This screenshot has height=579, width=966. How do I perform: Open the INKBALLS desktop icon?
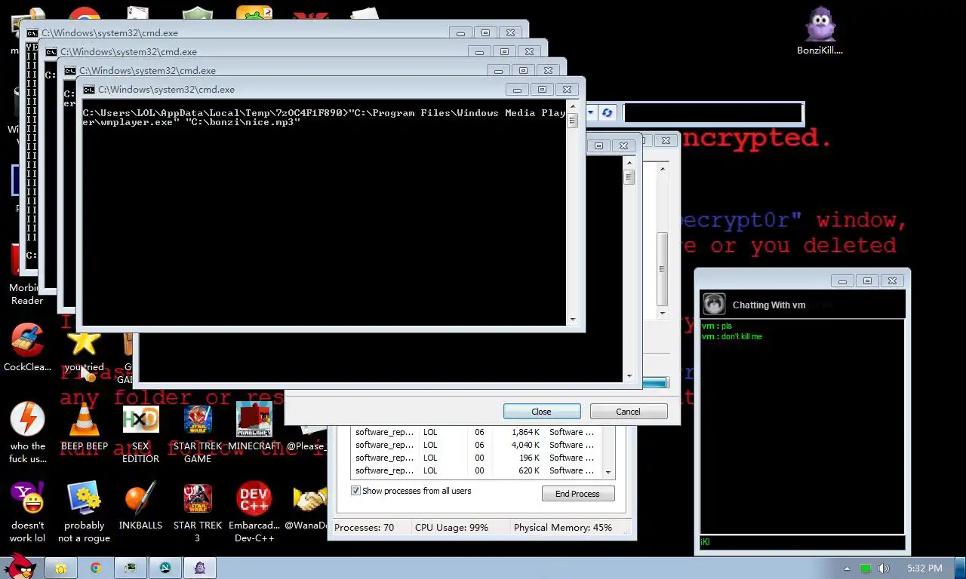[140, 506]
